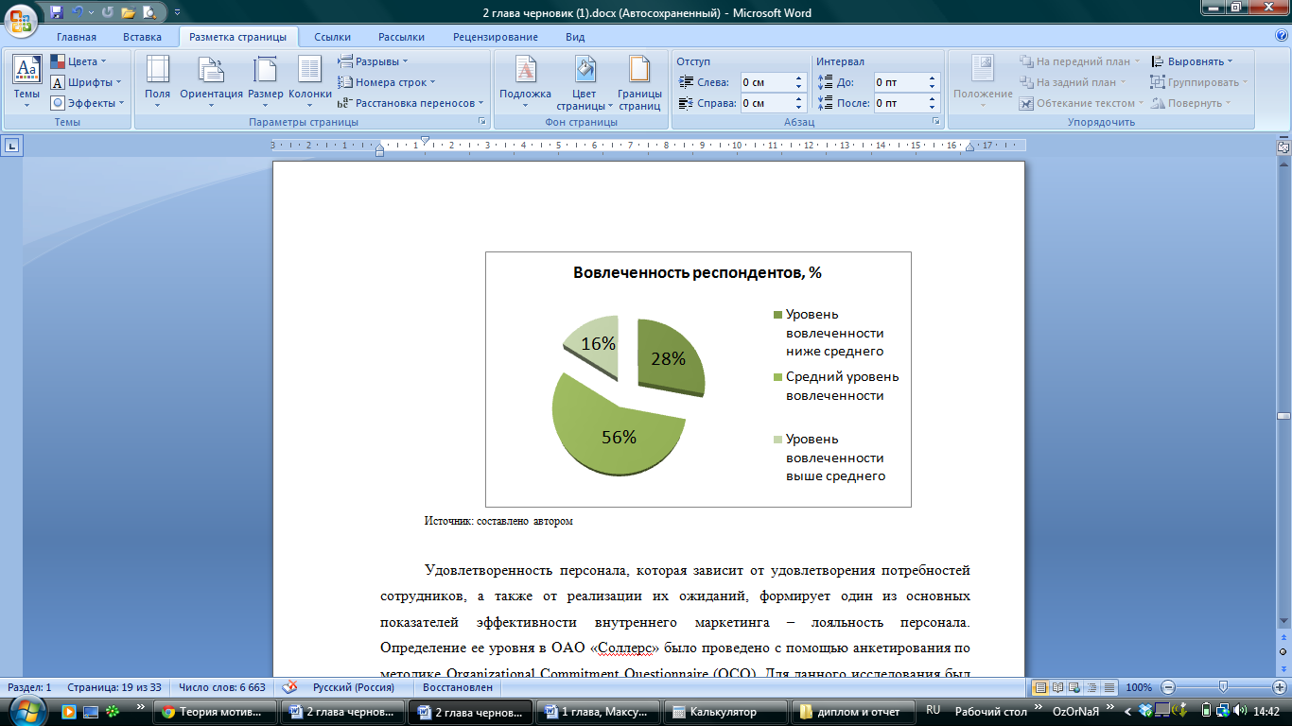Viewport: 1292px width, 726px height.
Task: Open the Расстановка переносов hyphenation dropdown
Action: [x=411, y=103]
